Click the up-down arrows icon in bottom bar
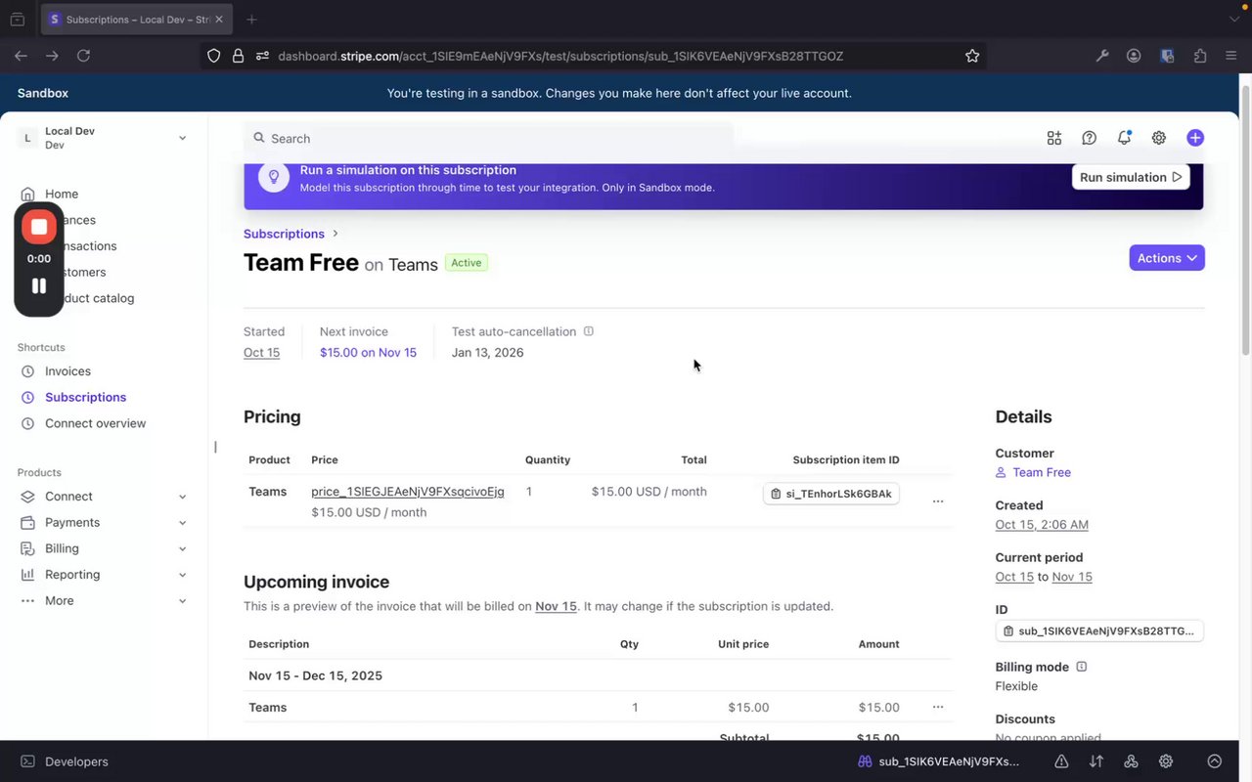 pos(1096,761)
